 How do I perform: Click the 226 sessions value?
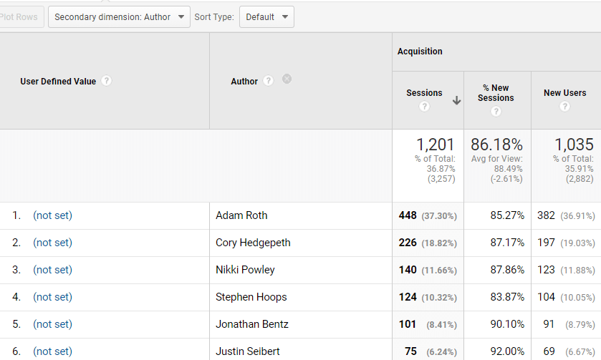pos(408,243)
